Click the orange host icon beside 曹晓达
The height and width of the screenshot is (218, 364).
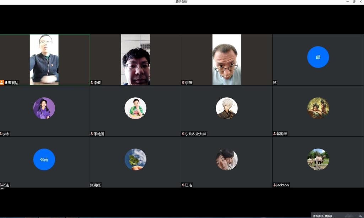point(2,83)
